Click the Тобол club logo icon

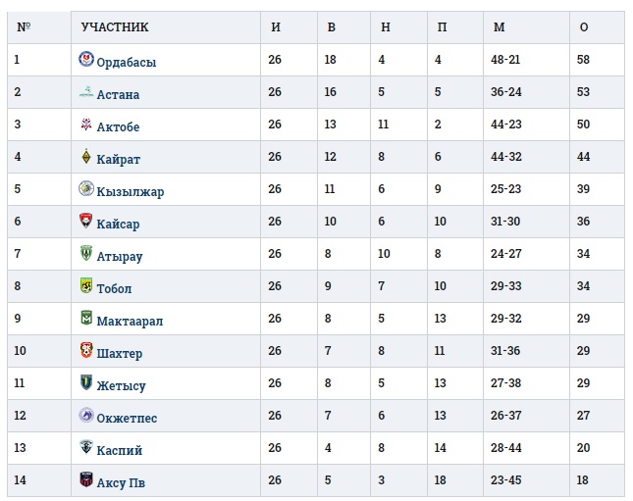point(86,286)
